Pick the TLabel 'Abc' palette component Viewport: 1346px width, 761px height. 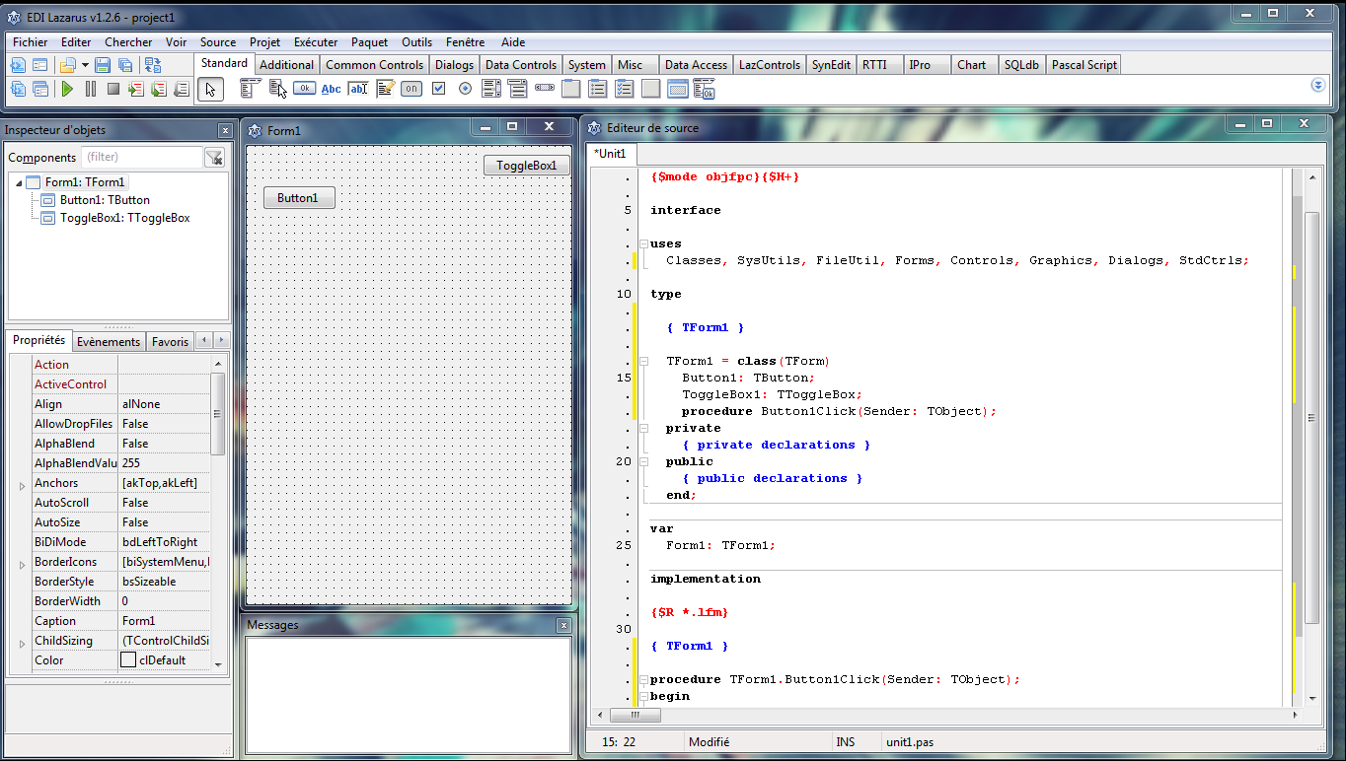tap(332, 89)
